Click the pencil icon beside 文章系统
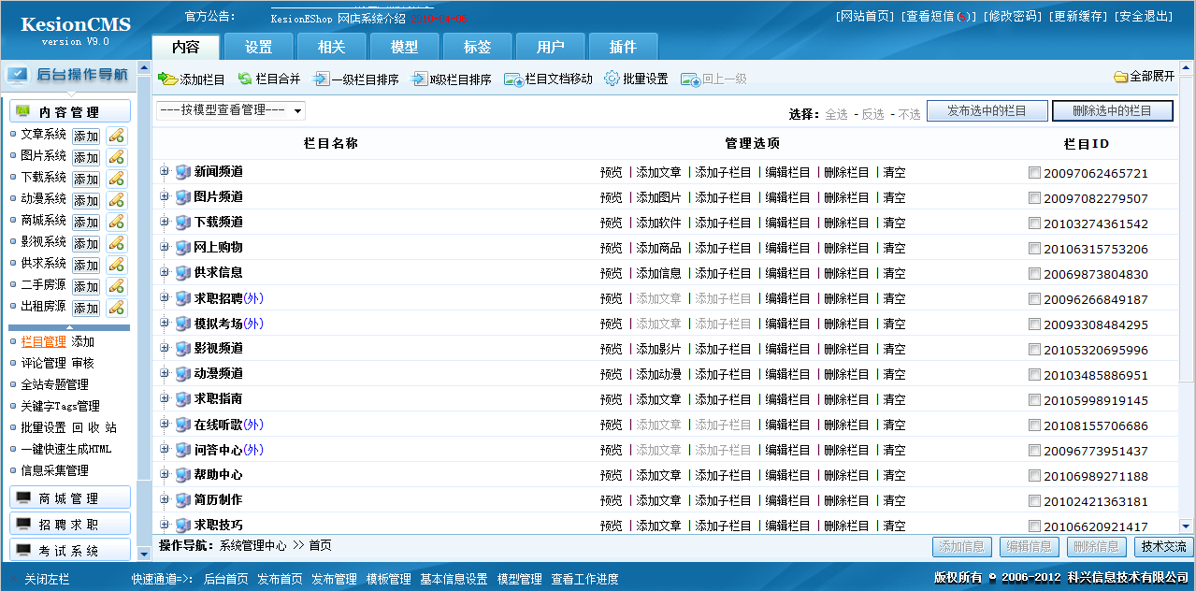Viewport: 1196px width, 591px height. tap(116, 136)
